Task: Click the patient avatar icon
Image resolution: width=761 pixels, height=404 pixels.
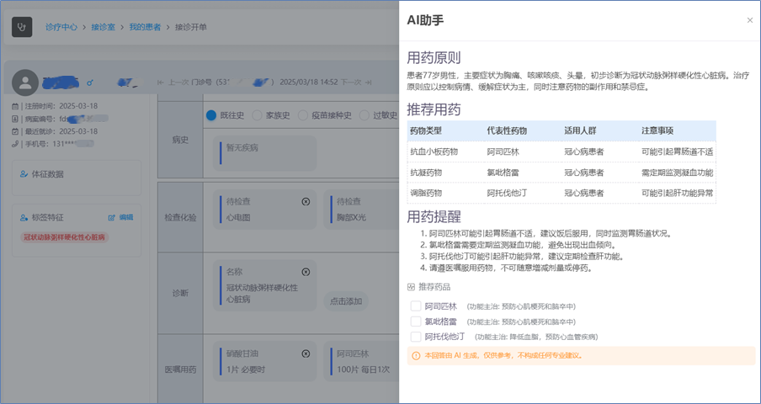Action: pos(26,82)
